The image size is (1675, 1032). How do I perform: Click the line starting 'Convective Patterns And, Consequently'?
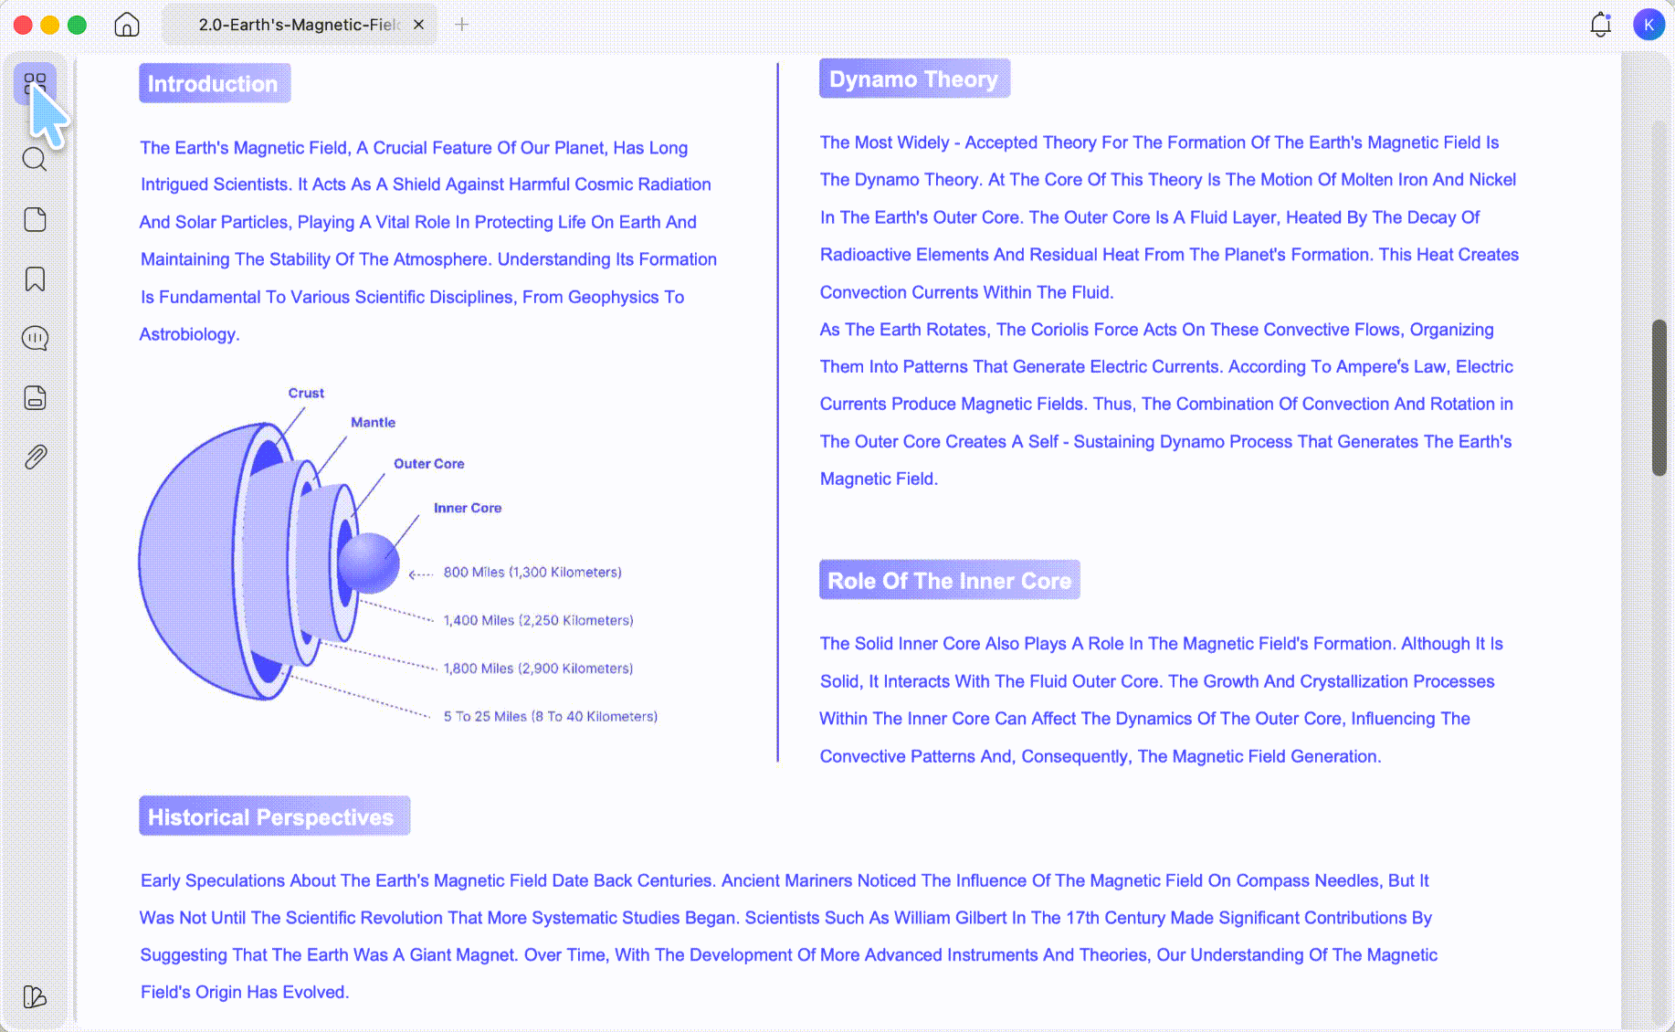coord(1100,756)
